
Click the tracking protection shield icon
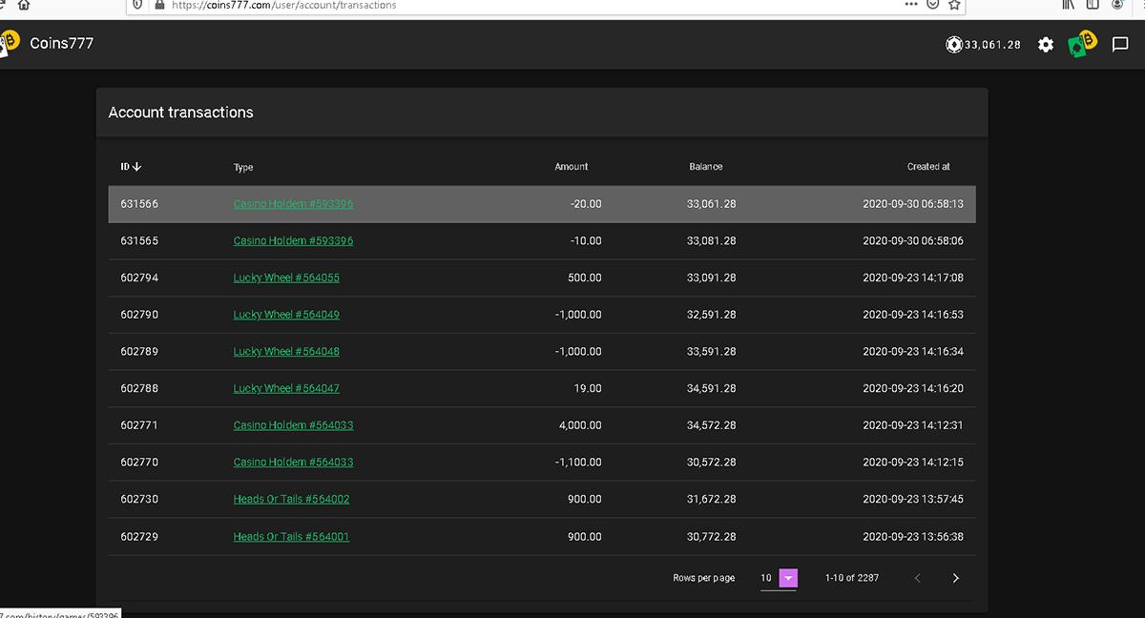pyautogui.click(x=138, y=5)
